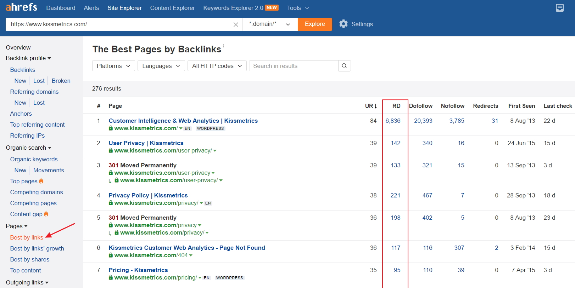Open caret menu for www.kissmetrics.com/404 URL
Viewport: 575px width, 288px height.
[x=191, y=255]
